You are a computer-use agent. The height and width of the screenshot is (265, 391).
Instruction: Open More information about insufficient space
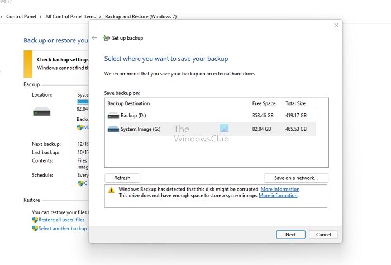tap(278, 195)
